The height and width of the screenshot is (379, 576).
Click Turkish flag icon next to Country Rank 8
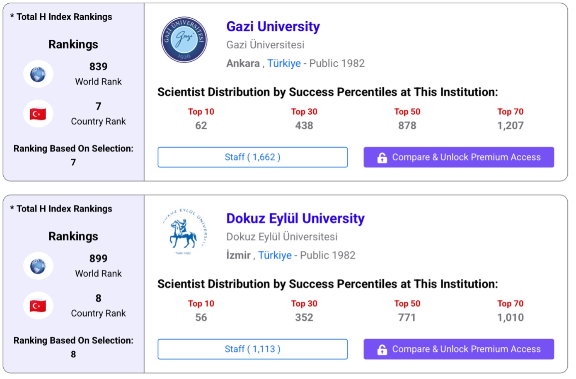point(38,306)
